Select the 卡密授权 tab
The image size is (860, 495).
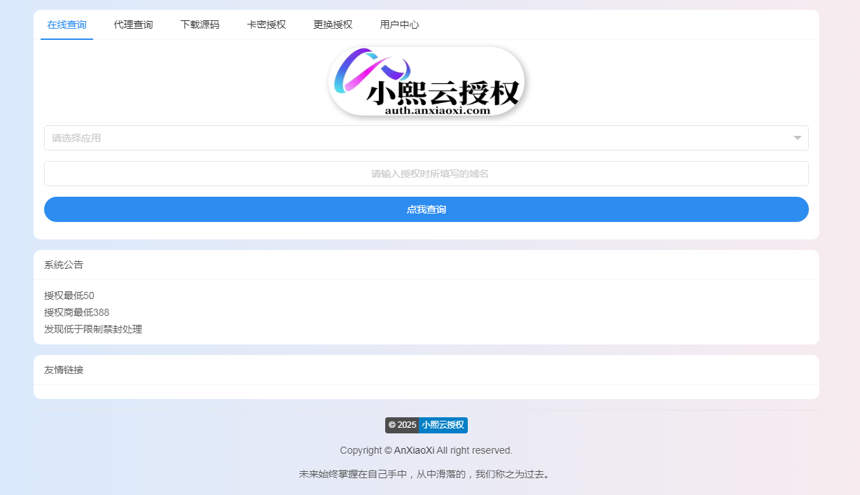(x=266, y=25)
